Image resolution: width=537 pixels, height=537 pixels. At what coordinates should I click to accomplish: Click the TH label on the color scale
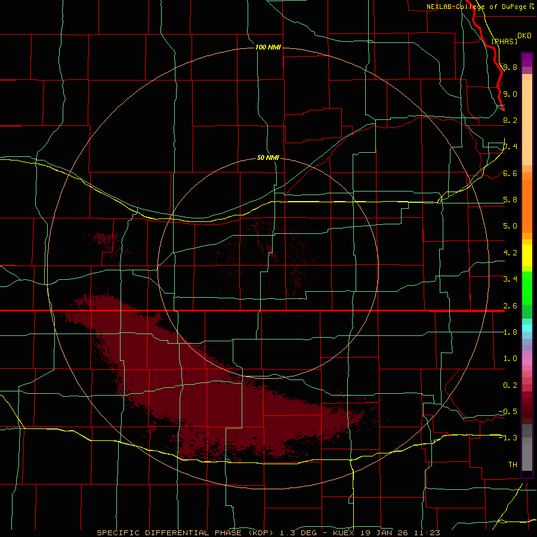(513, 465)
